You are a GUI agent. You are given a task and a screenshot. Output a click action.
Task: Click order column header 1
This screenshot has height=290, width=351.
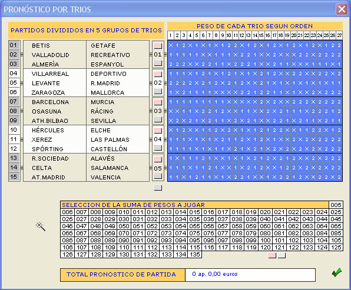point(170,35)
